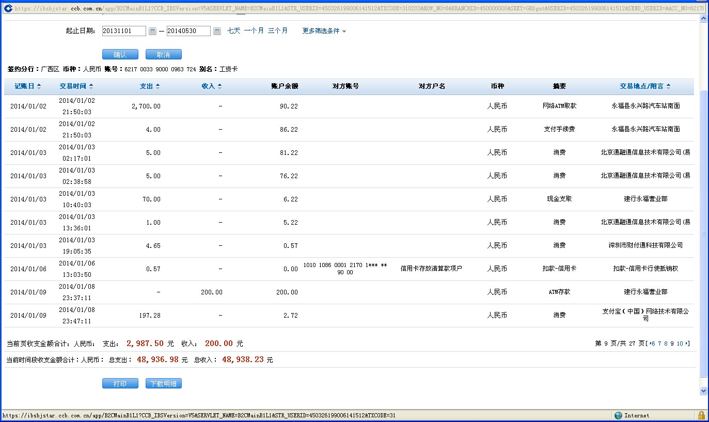Open calendar picker for start date
The width and height of the screenshot is (709, 422).
coord(152,32)
